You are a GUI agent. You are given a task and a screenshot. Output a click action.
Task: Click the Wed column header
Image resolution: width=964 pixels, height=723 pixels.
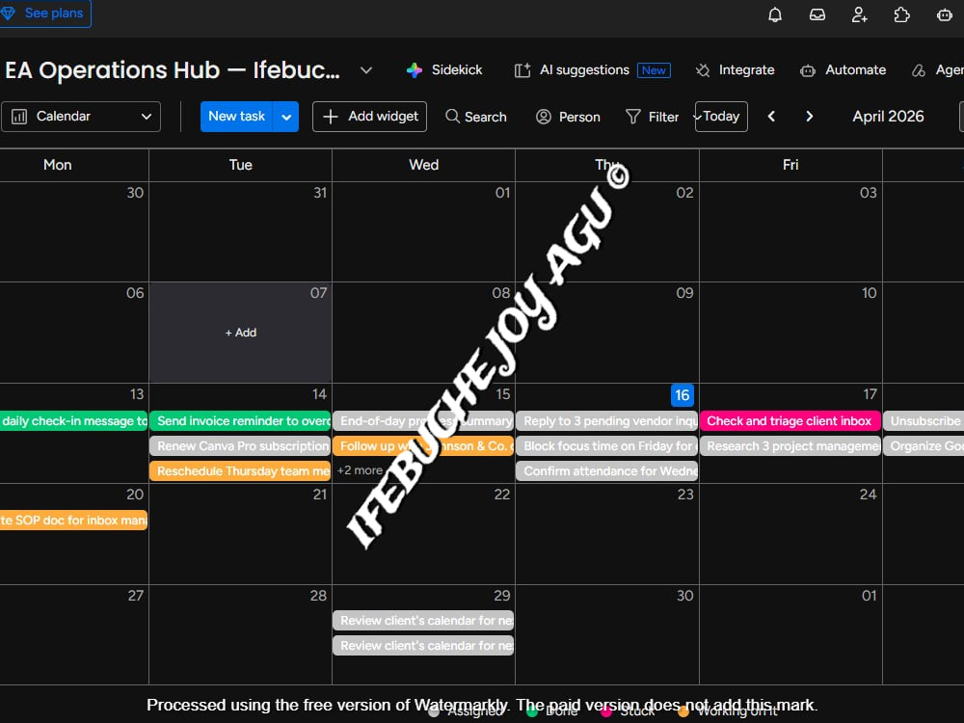pos(423,165)
